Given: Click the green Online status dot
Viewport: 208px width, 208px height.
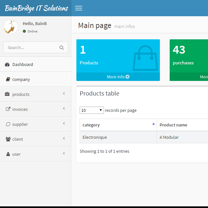Looking at the screenshot, I should click(x=24, y=31).
